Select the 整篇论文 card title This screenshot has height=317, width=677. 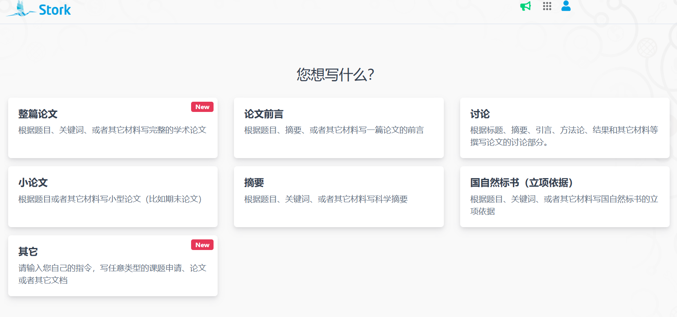(38, 114)
